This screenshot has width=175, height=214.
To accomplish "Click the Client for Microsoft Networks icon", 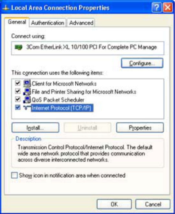I will [27, 83].
